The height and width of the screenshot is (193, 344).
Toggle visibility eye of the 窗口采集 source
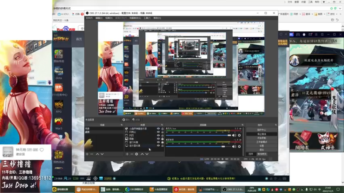158,142
